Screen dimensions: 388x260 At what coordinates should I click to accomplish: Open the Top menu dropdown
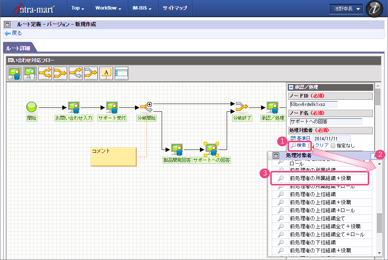click(78, 8)
